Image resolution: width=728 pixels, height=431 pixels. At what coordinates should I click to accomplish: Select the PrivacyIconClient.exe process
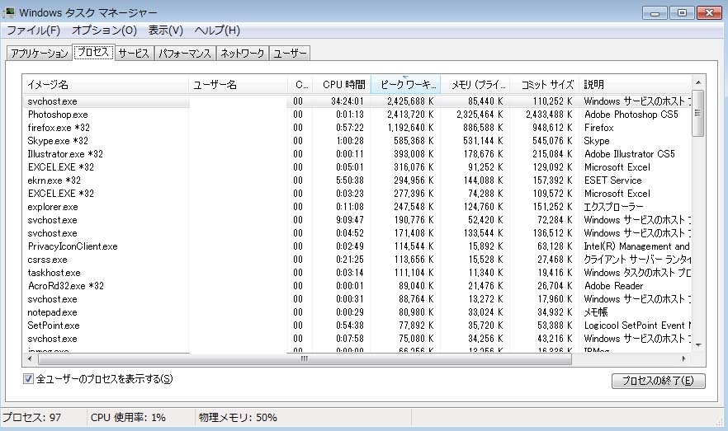click(357, 246)
